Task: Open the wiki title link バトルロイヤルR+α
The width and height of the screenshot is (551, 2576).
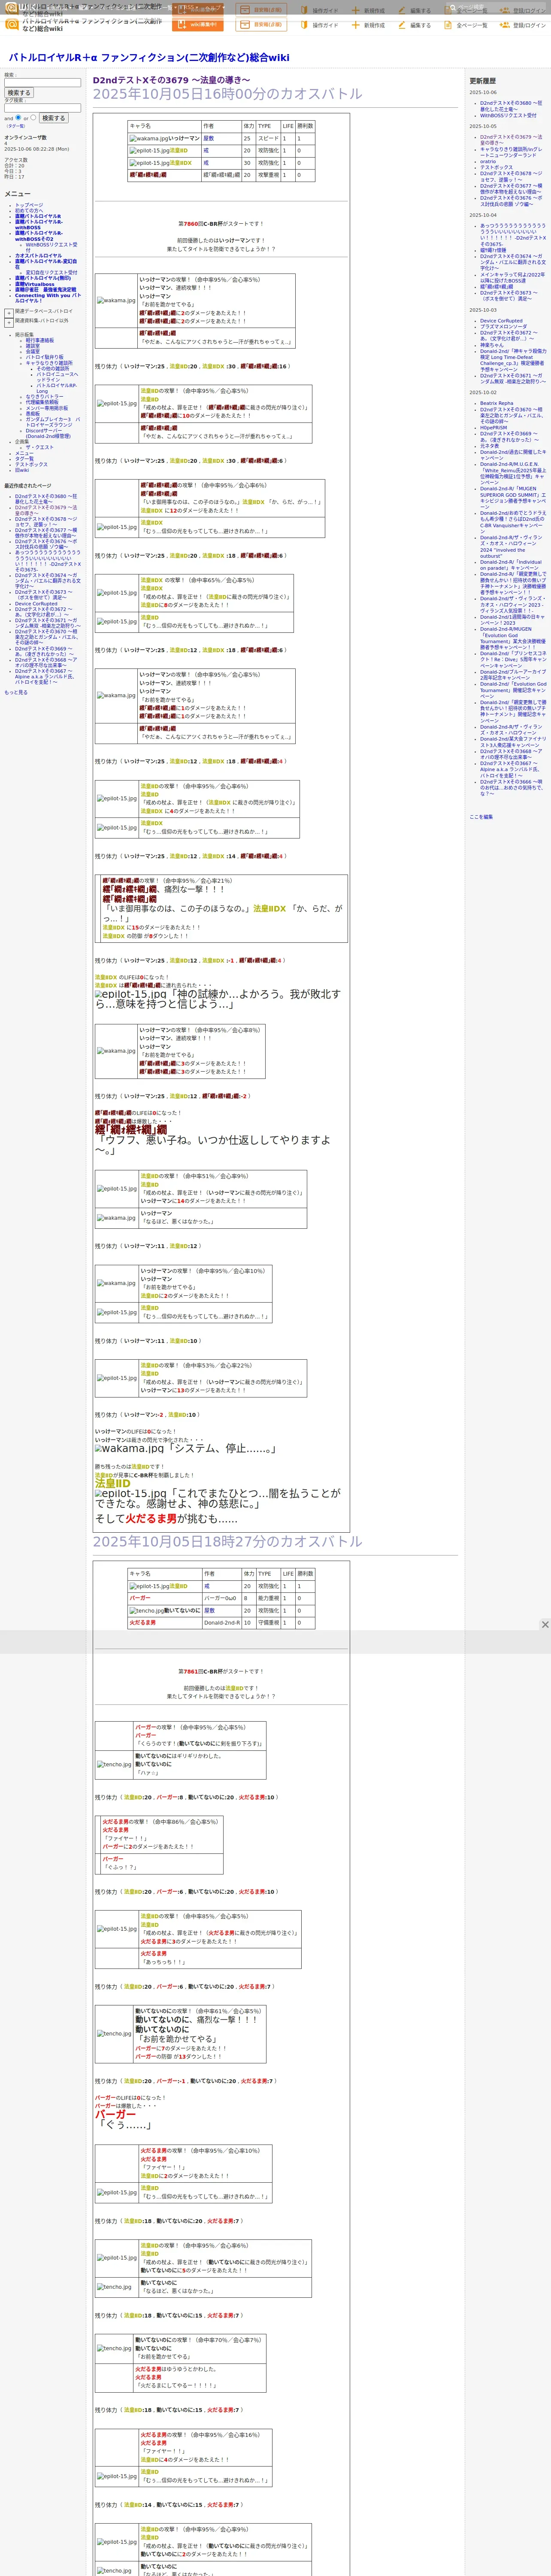Action: pyautogui.click(x=149, y=58)
